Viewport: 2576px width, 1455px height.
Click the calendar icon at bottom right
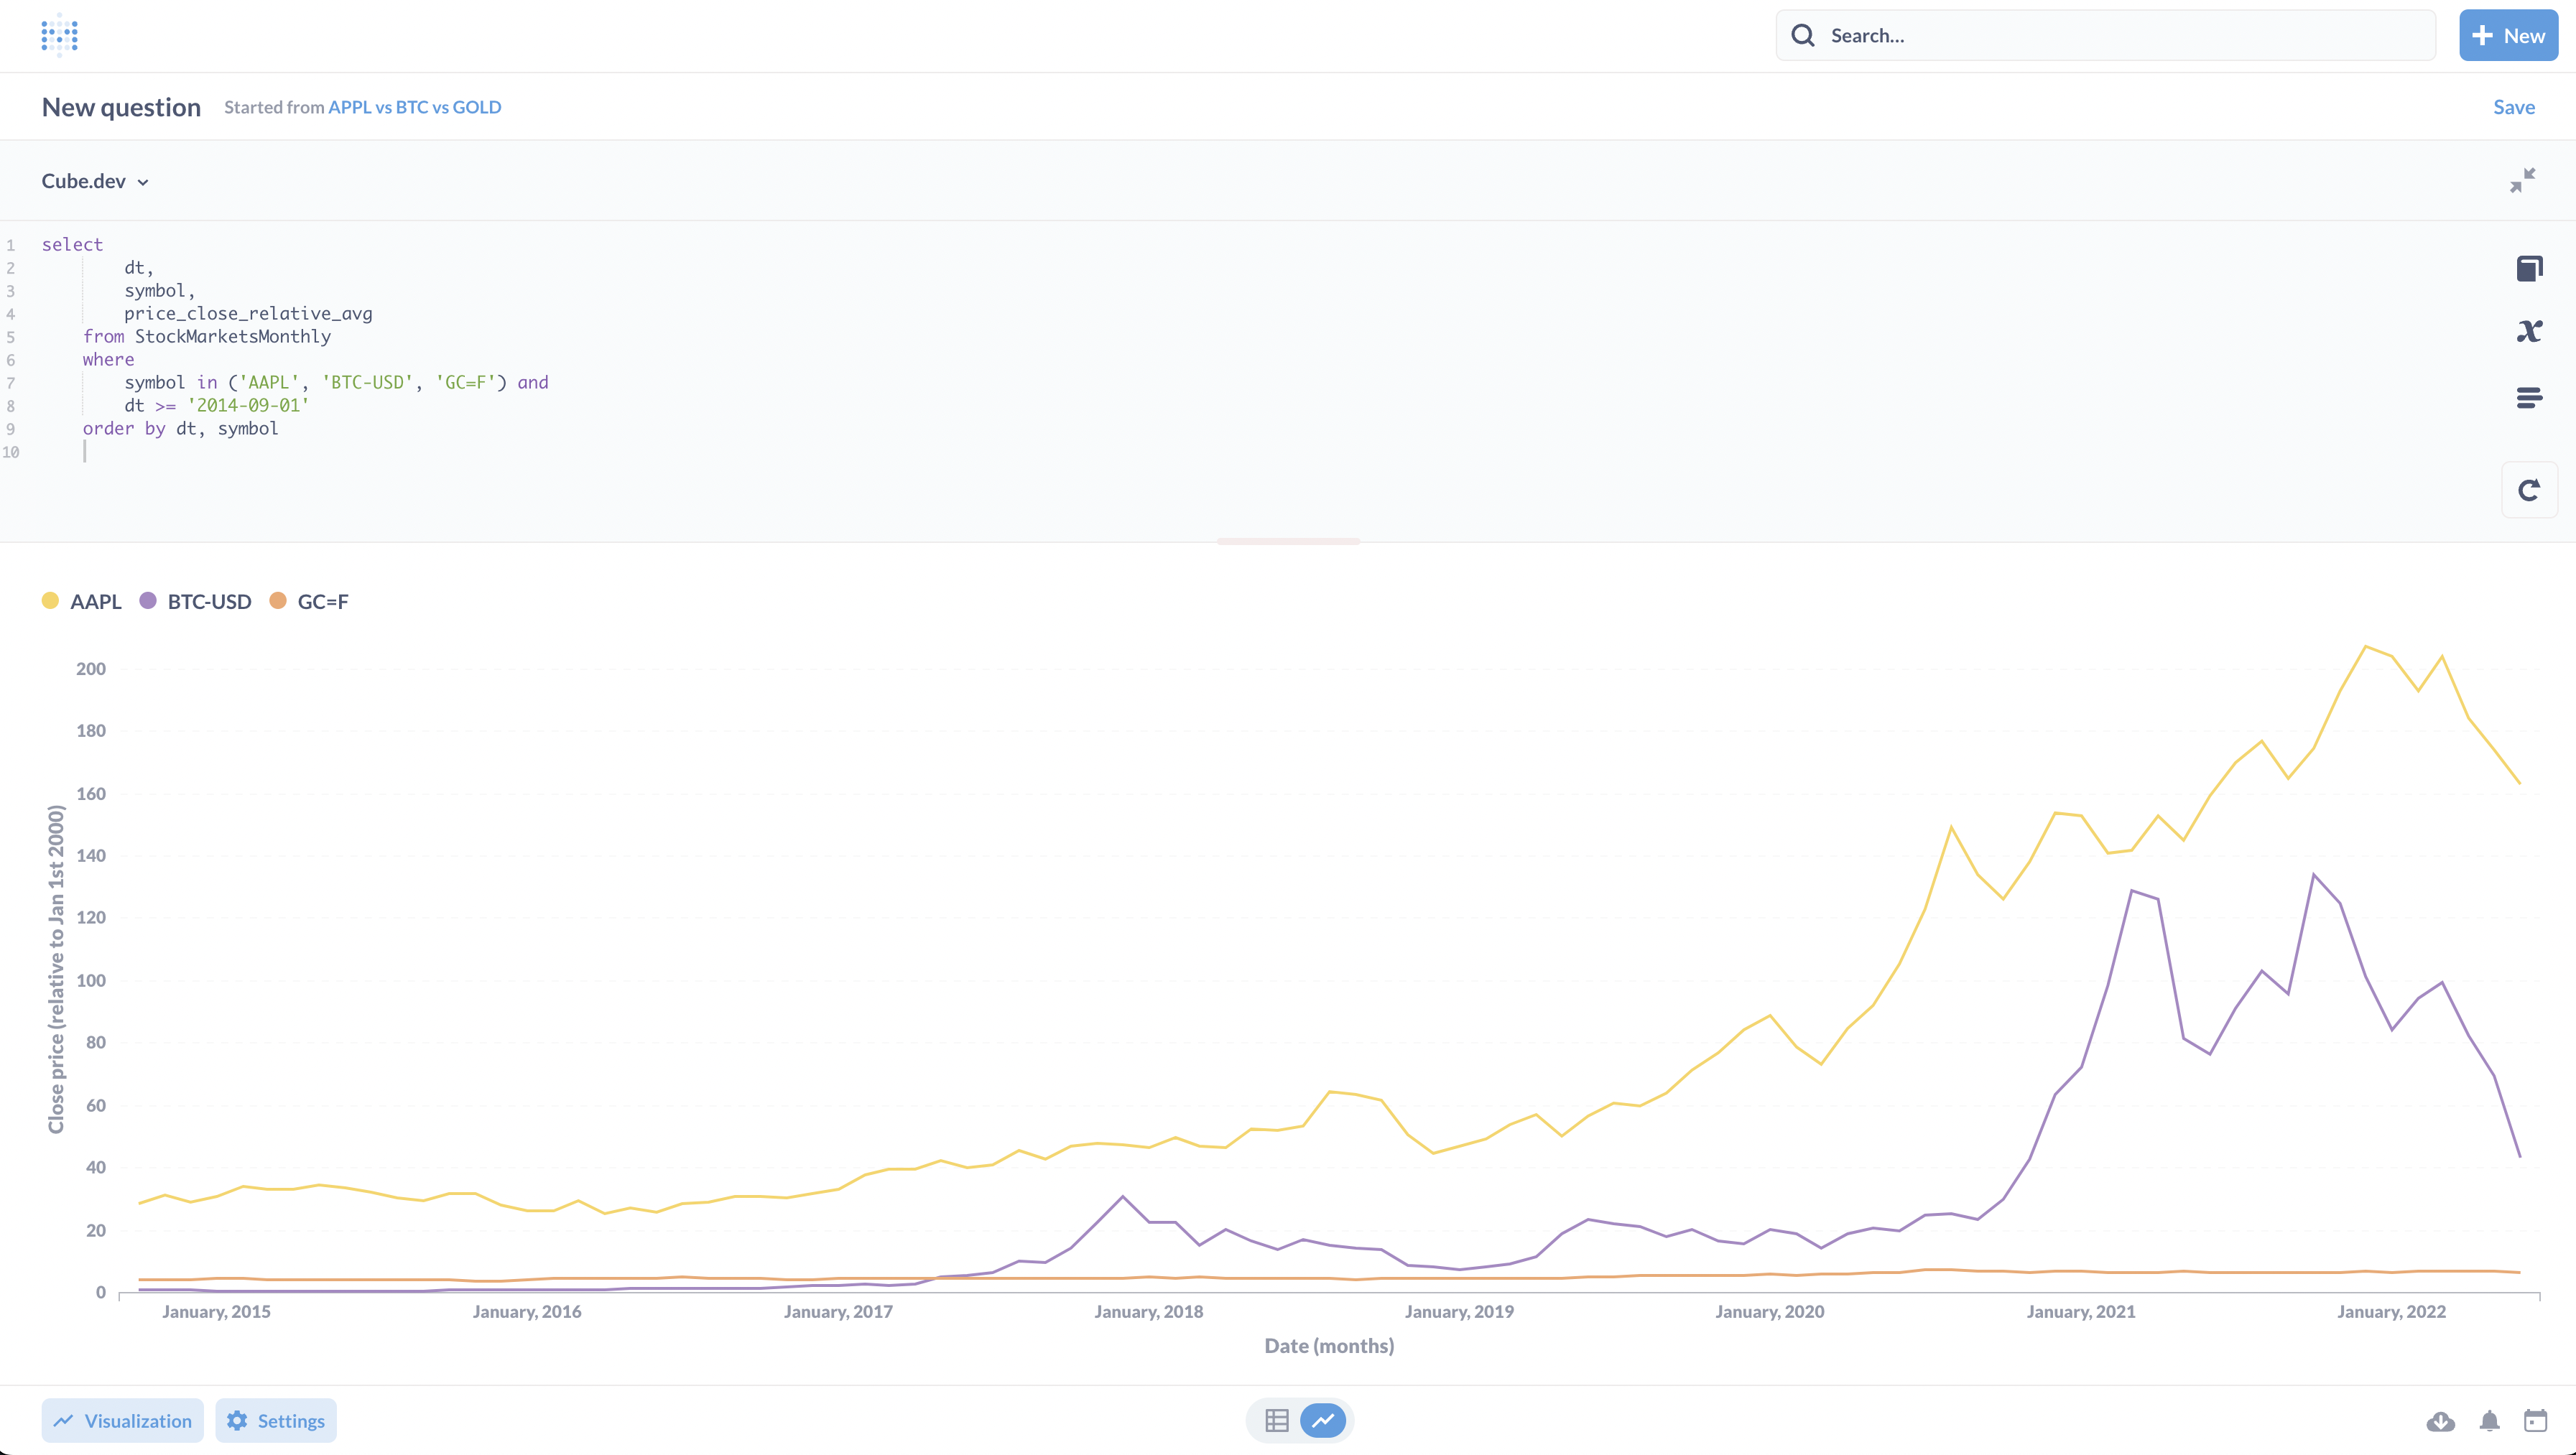tap(2535, 1421)
